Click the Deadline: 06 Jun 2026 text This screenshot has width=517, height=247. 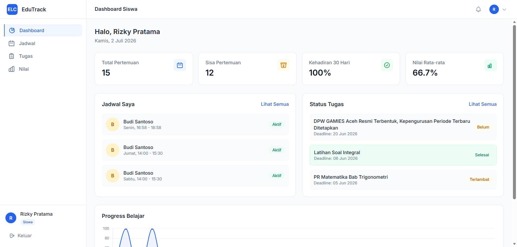pos(336,158)
